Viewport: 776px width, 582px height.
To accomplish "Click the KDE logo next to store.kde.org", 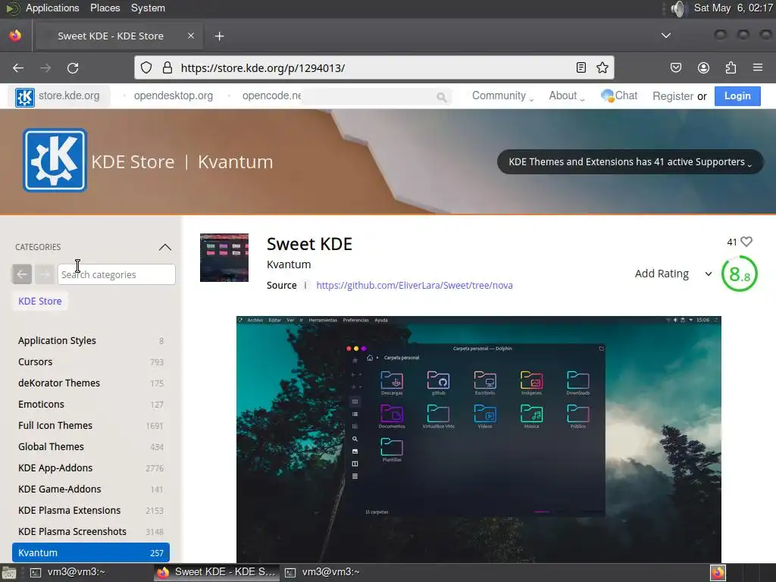I will (x=25, y=97).
